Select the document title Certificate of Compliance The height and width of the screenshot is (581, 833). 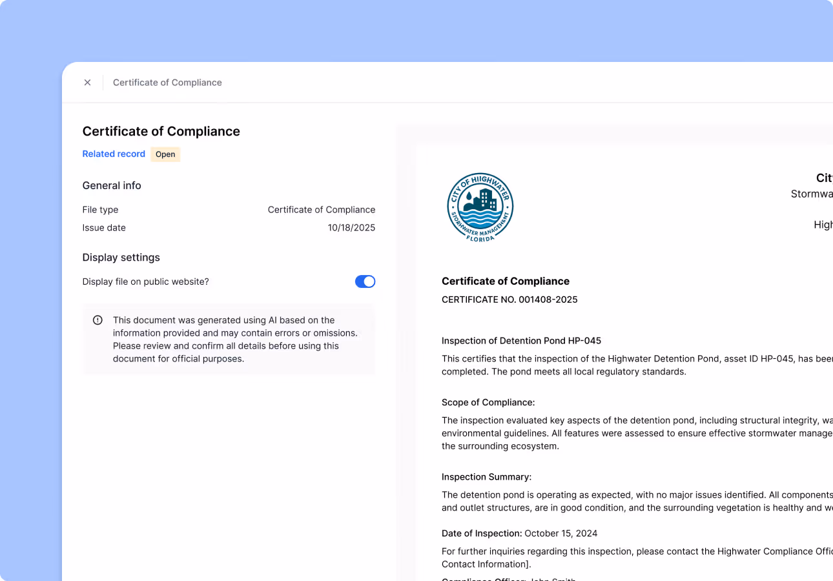506,281
